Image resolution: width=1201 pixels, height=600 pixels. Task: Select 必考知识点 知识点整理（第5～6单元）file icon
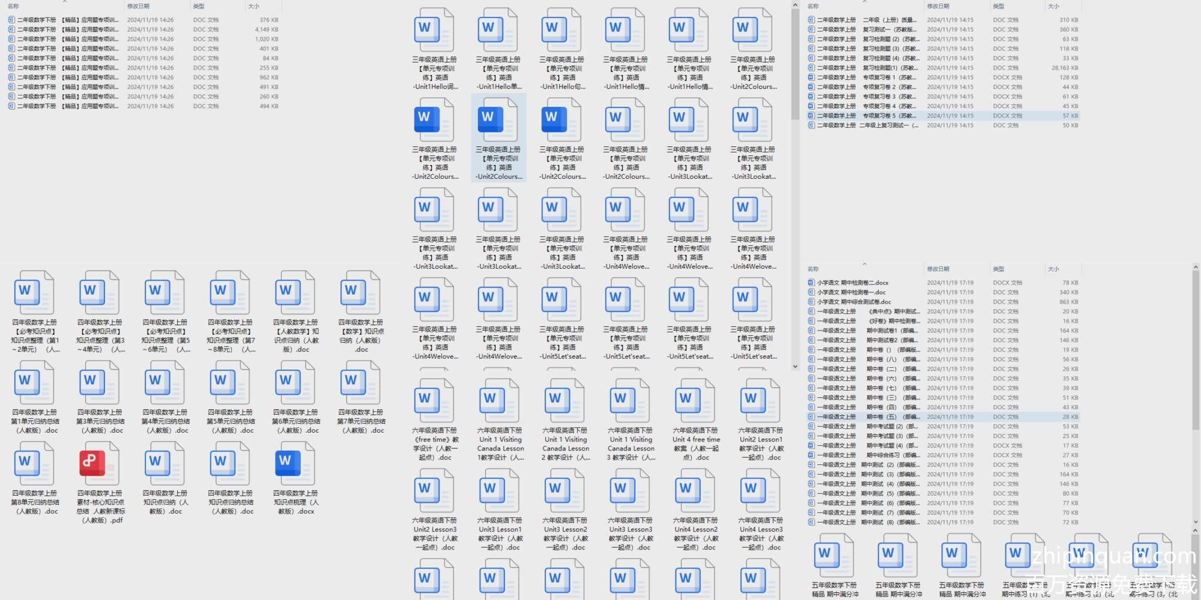point(165,292)
